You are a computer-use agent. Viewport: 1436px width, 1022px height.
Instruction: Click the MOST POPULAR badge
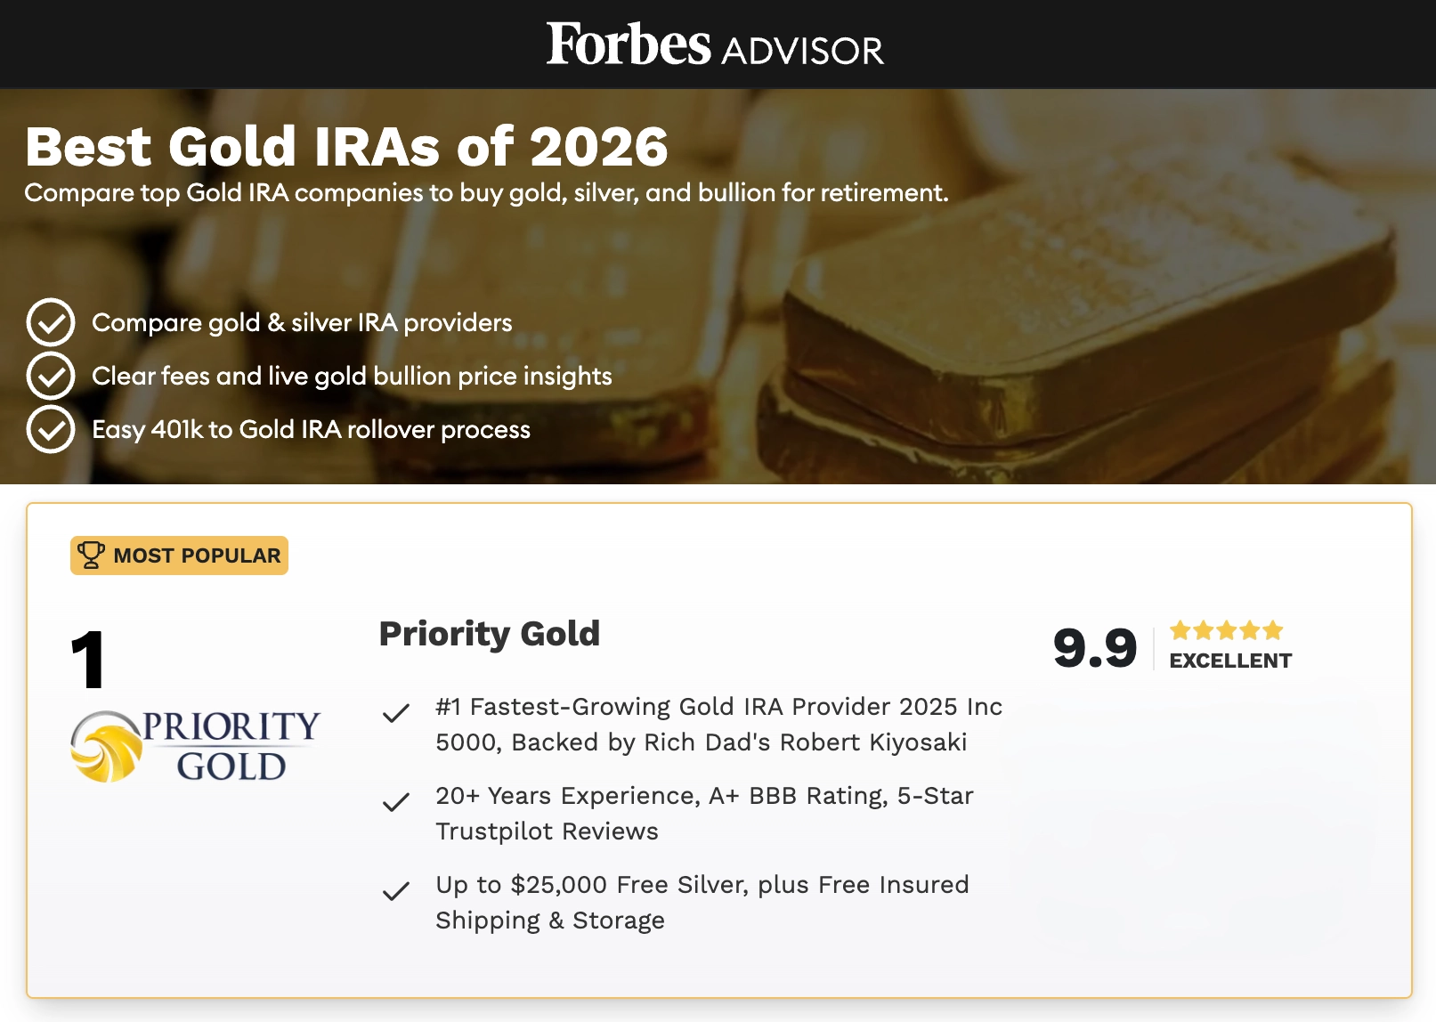click(x=179, y=556)
